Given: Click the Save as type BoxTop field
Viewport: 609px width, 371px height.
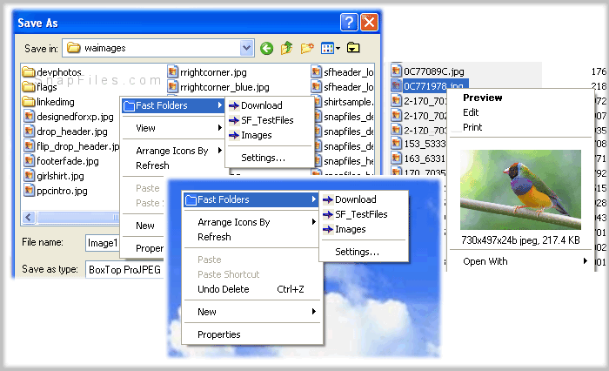Looking at the screenshot, I should tap(125, 269).
